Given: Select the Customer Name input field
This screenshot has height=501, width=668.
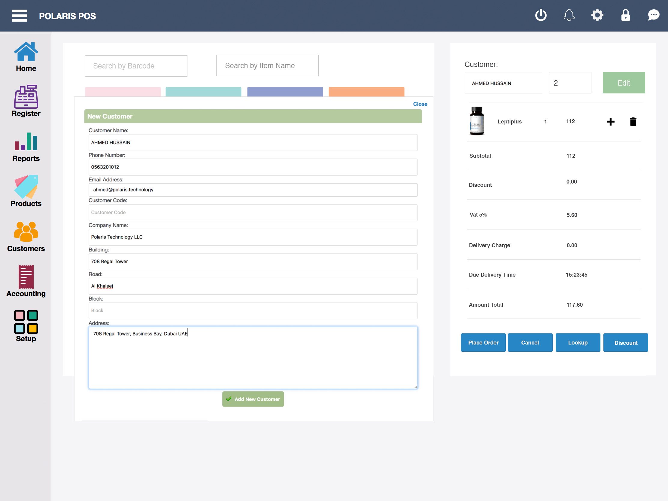Looking at the screenshot, I should [x=253, y=142].
